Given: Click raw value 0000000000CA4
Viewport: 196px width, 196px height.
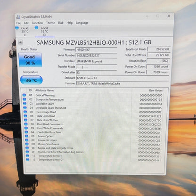Looking at the screenshot, I should point(149,133).
